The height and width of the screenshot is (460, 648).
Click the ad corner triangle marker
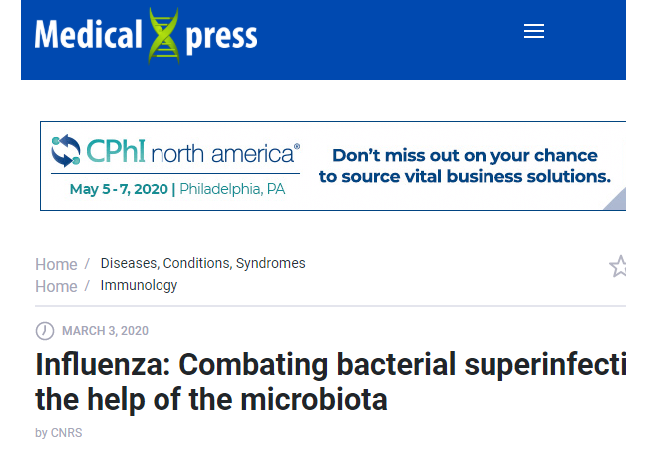pos(617,200)
